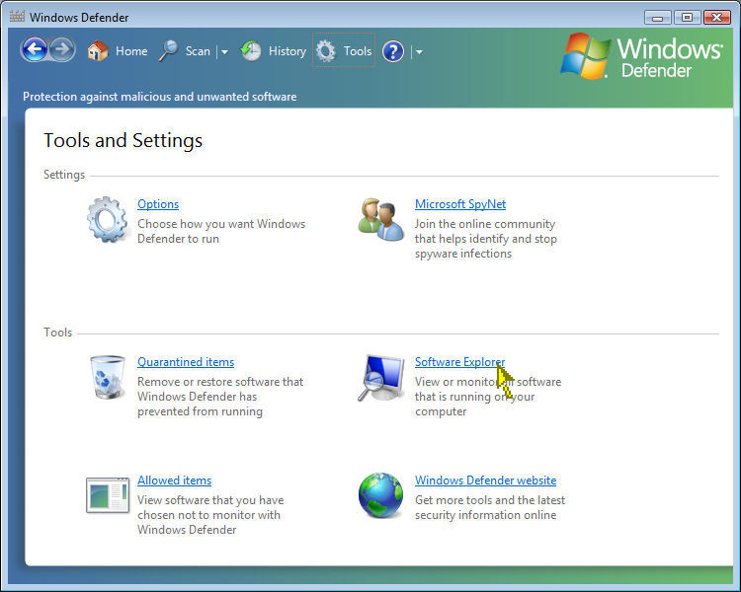Image resolution: width=741 pixels, height=592 pixels.
Task: Click the Microsoft SpyNet people icon
Action: [x=381, y=220]
